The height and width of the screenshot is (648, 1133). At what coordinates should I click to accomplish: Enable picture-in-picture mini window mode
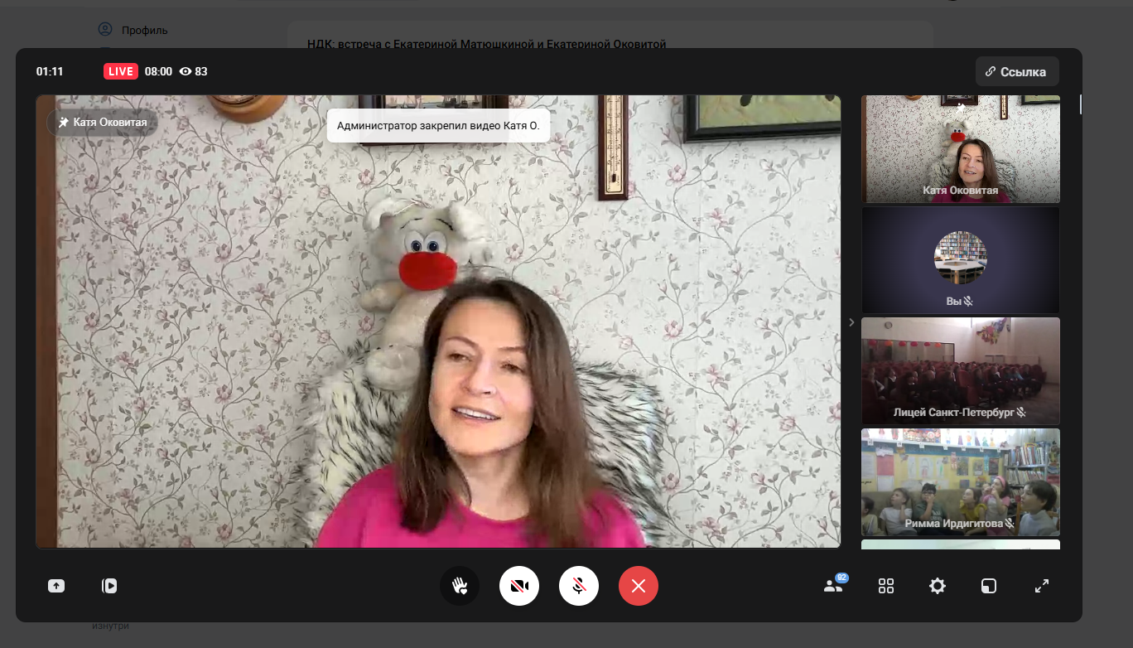(x=989, y=586)
